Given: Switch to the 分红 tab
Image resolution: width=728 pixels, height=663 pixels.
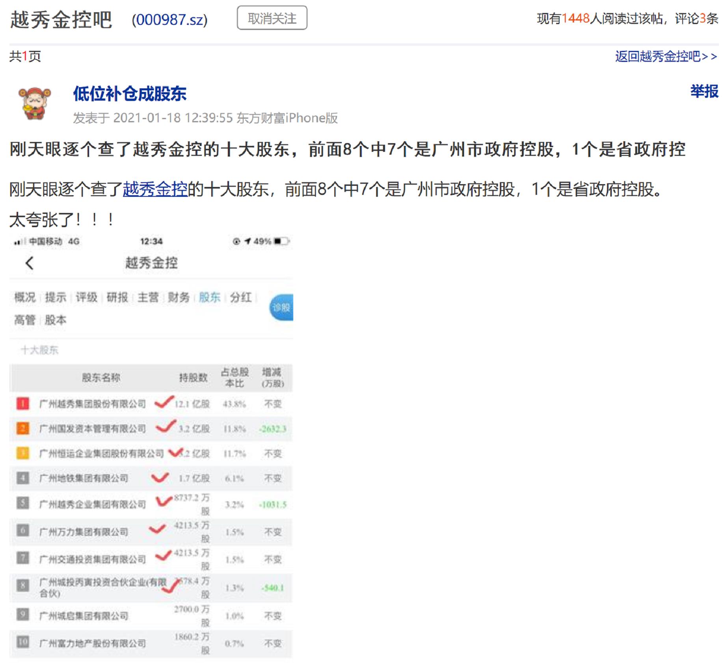Looking at the screenshot, I should point(240,297).
